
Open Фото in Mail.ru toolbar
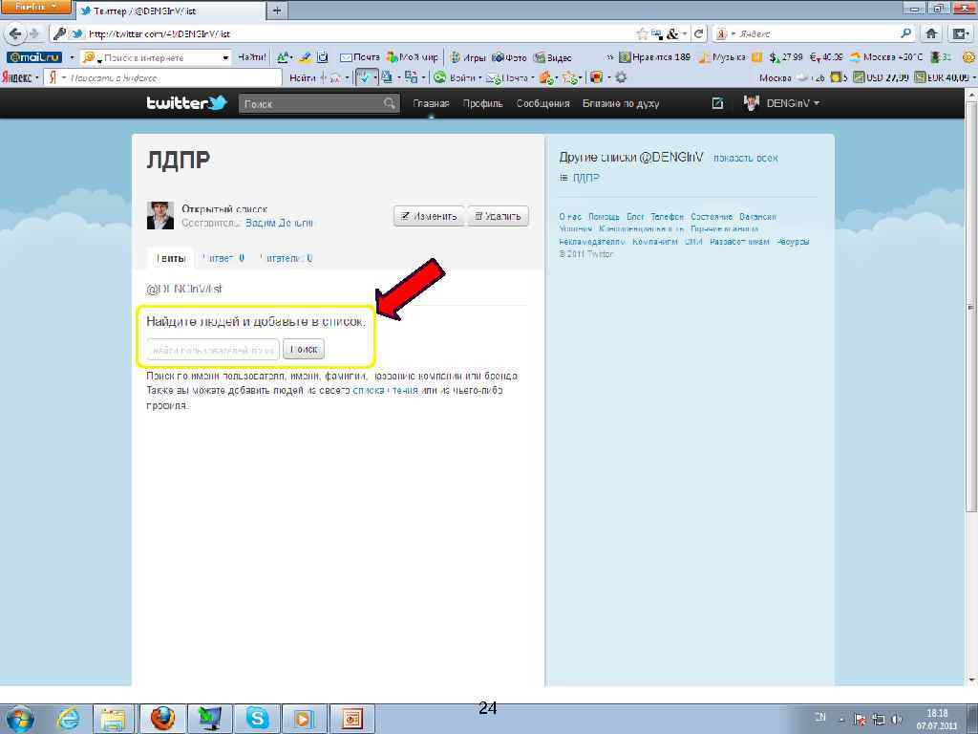[x=509, y=57]
